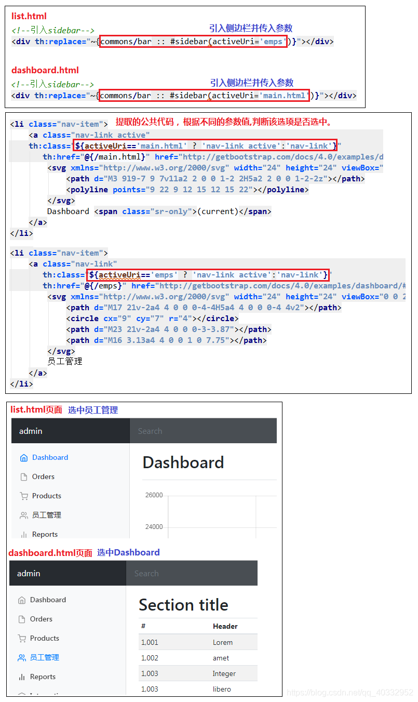Viewport: 418px width, 702px height.
Task: Click the Reports bar-chart icon in list.html page
Action: (x=23, y=535)
